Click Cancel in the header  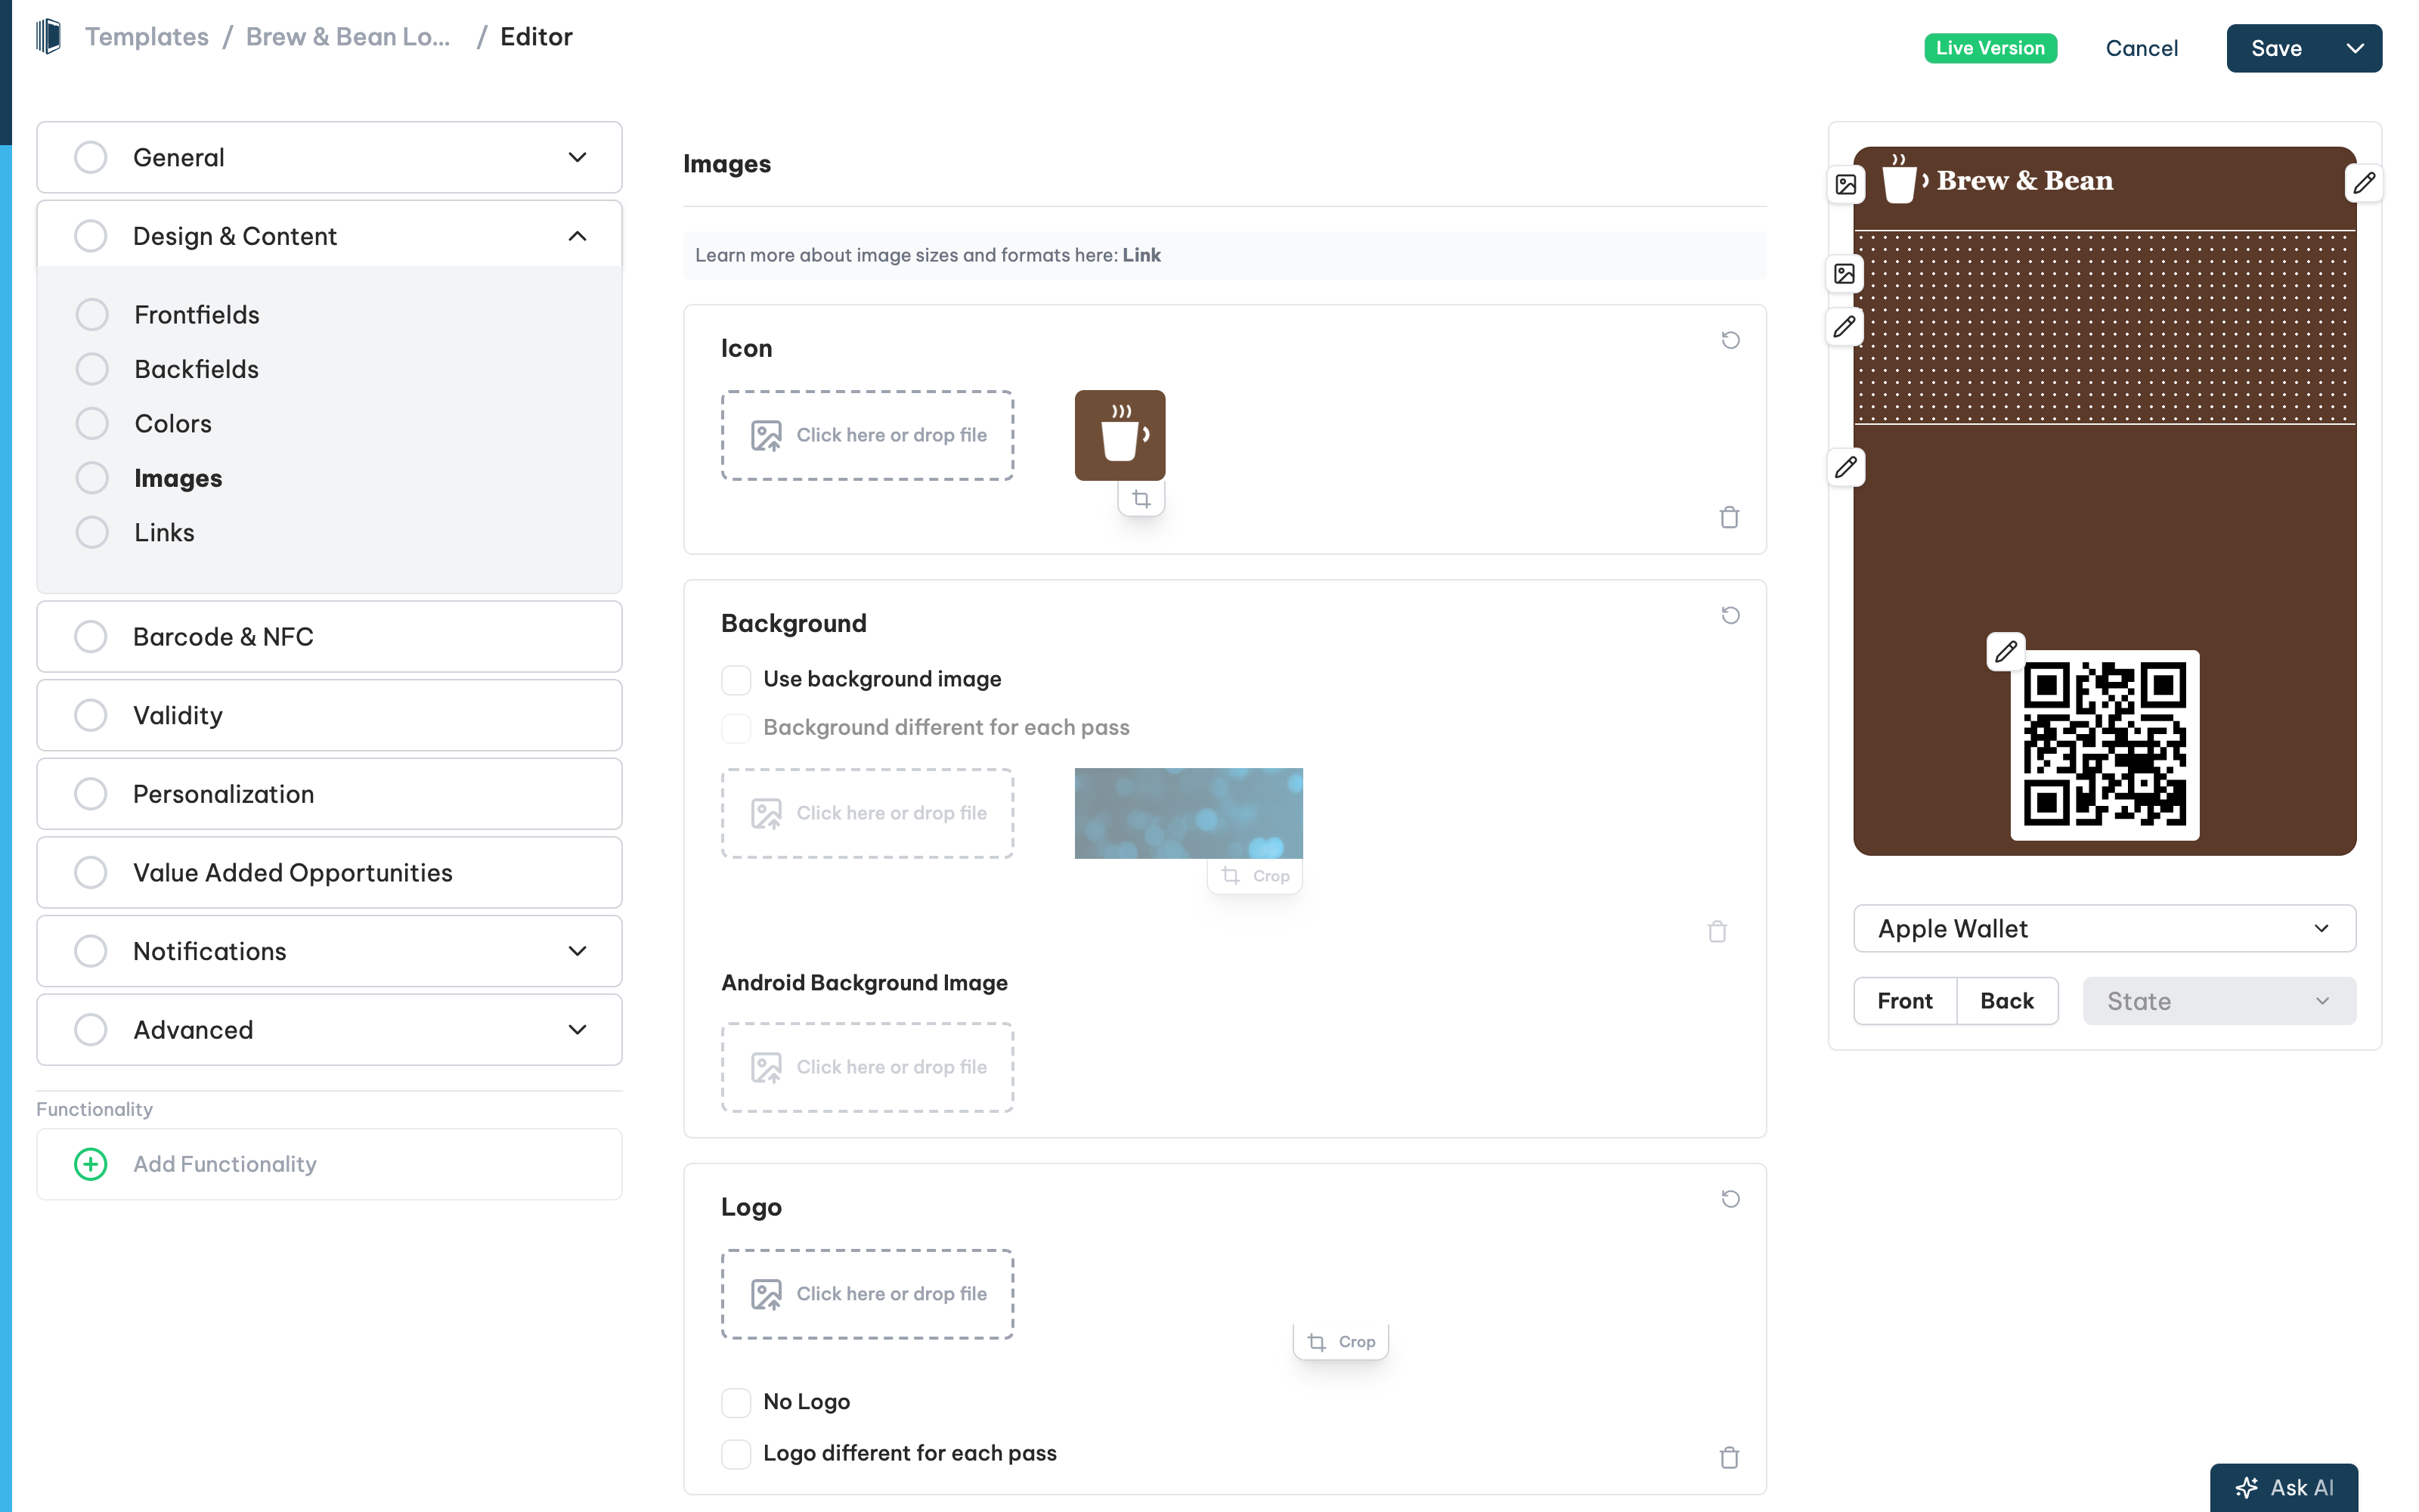(2141, 48)
